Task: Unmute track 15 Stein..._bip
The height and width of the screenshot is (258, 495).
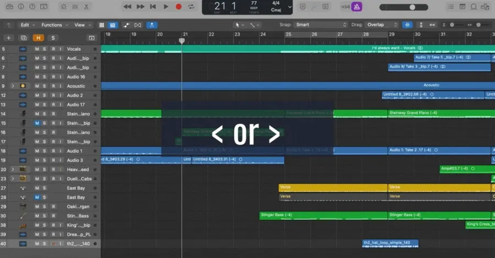Action: pyautogui.click(x=37, y=123)
